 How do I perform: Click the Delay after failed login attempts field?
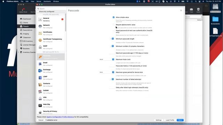[111, 87]
